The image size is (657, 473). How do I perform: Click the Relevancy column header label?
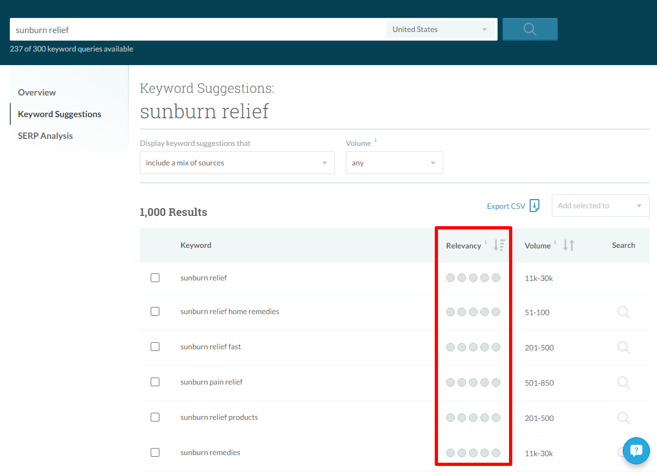463,246
